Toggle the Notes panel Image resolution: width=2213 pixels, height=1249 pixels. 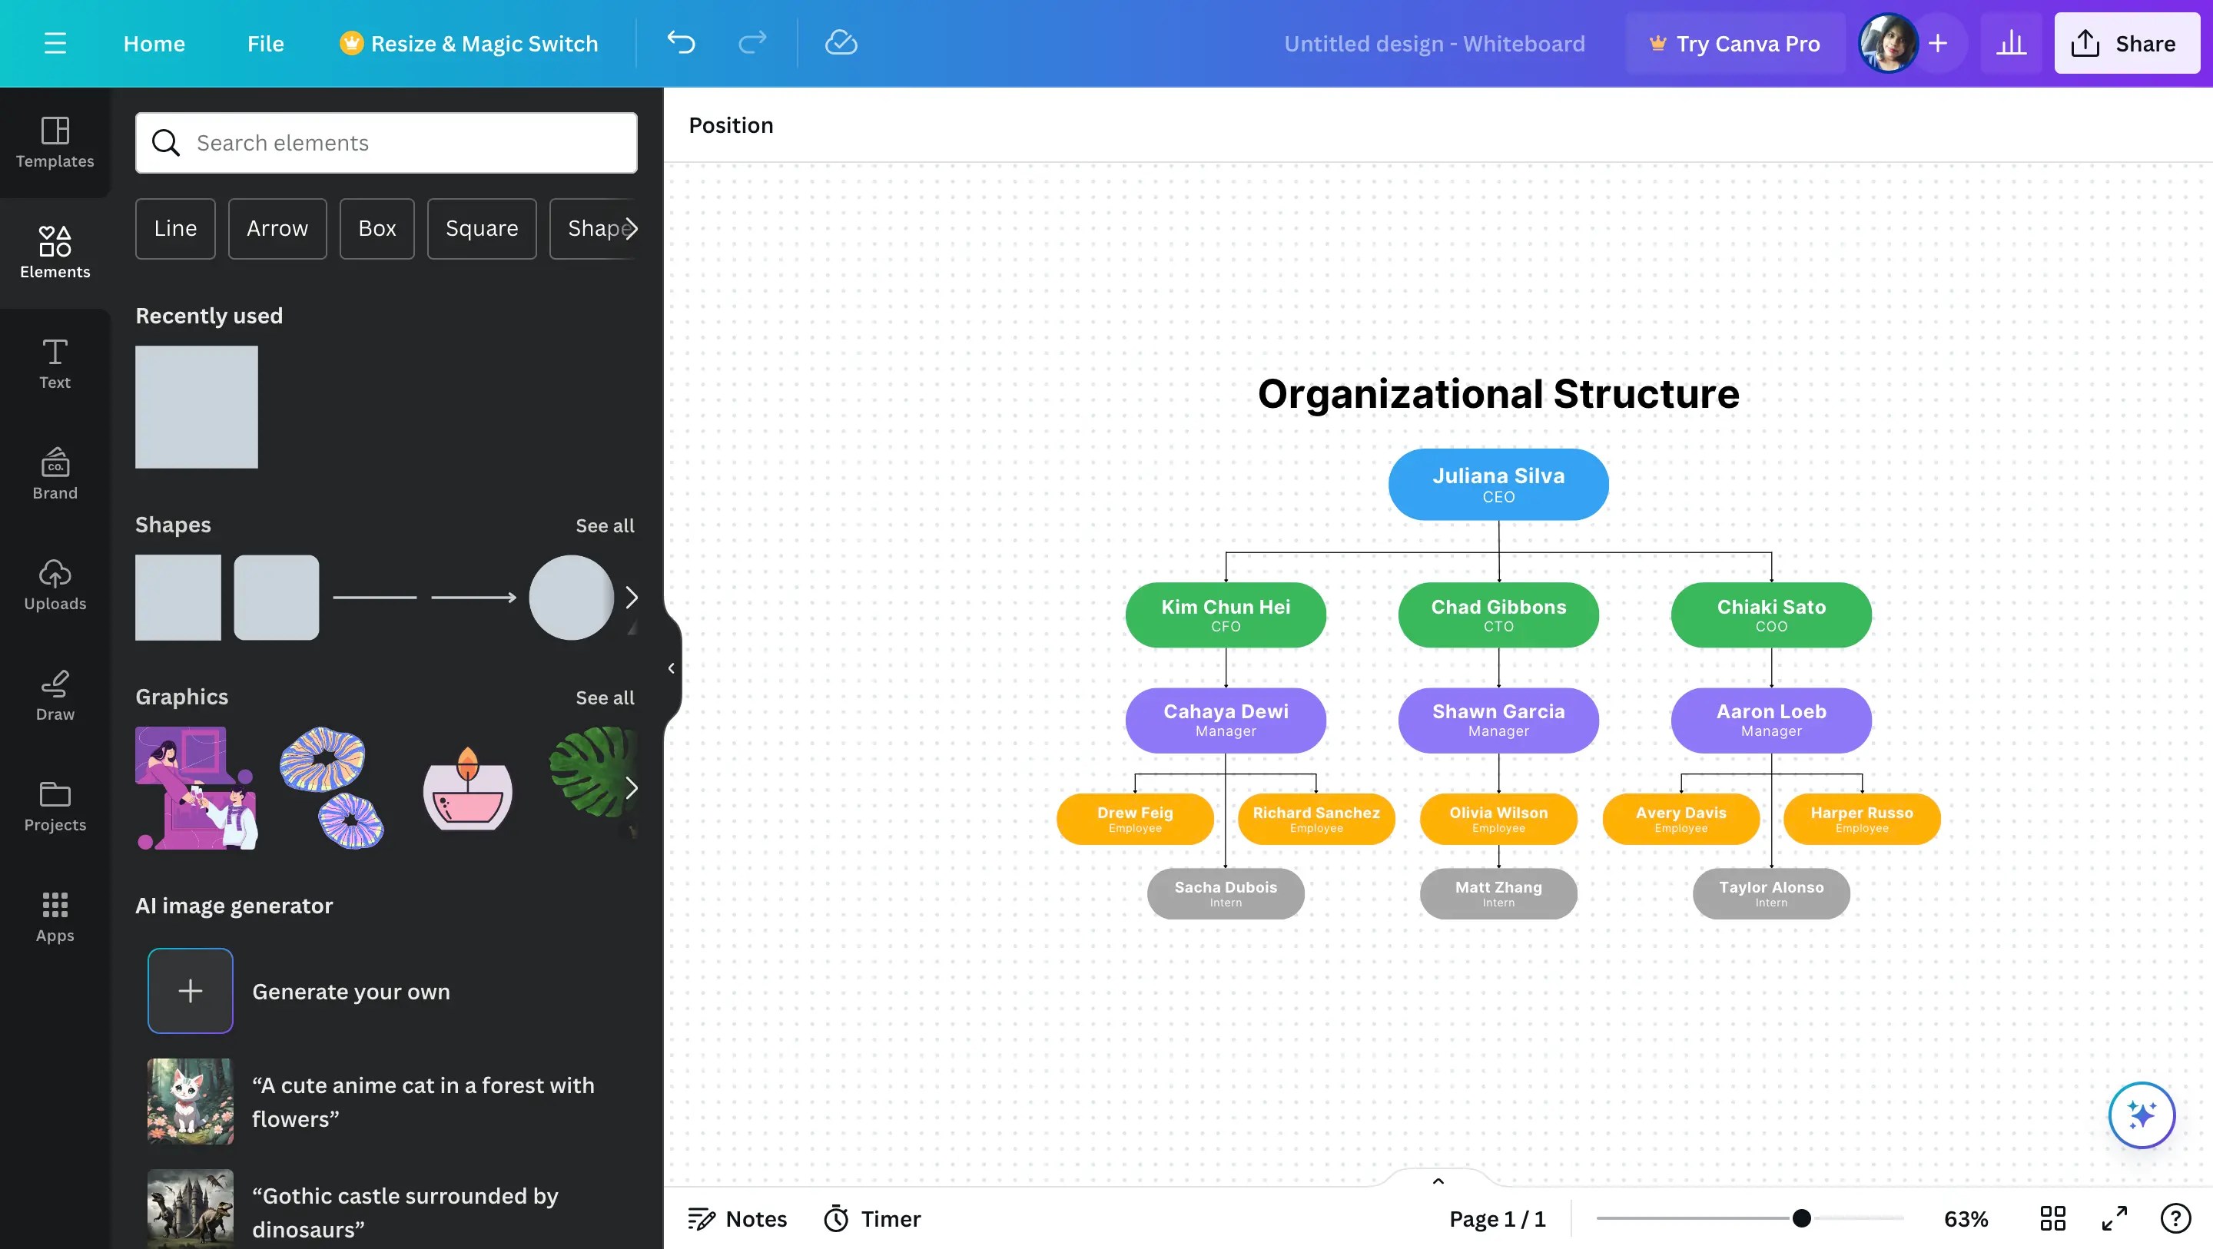coord(737,1218)
